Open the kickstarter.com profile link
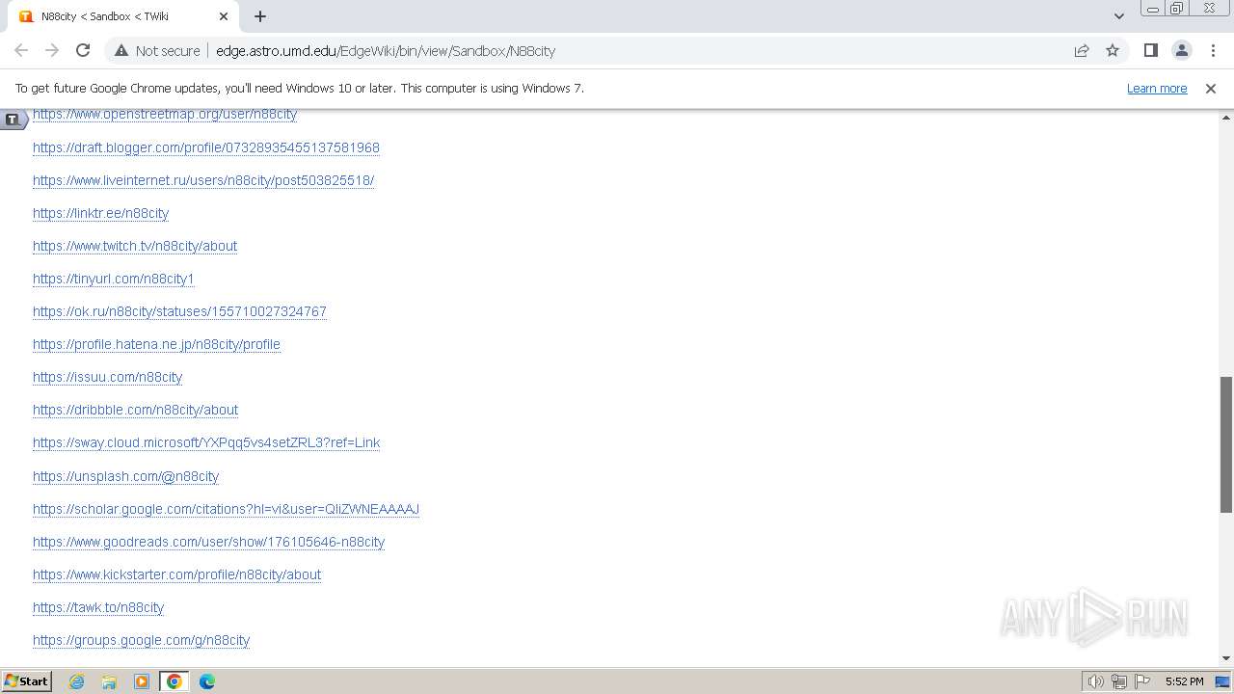 tap(176, 574)
